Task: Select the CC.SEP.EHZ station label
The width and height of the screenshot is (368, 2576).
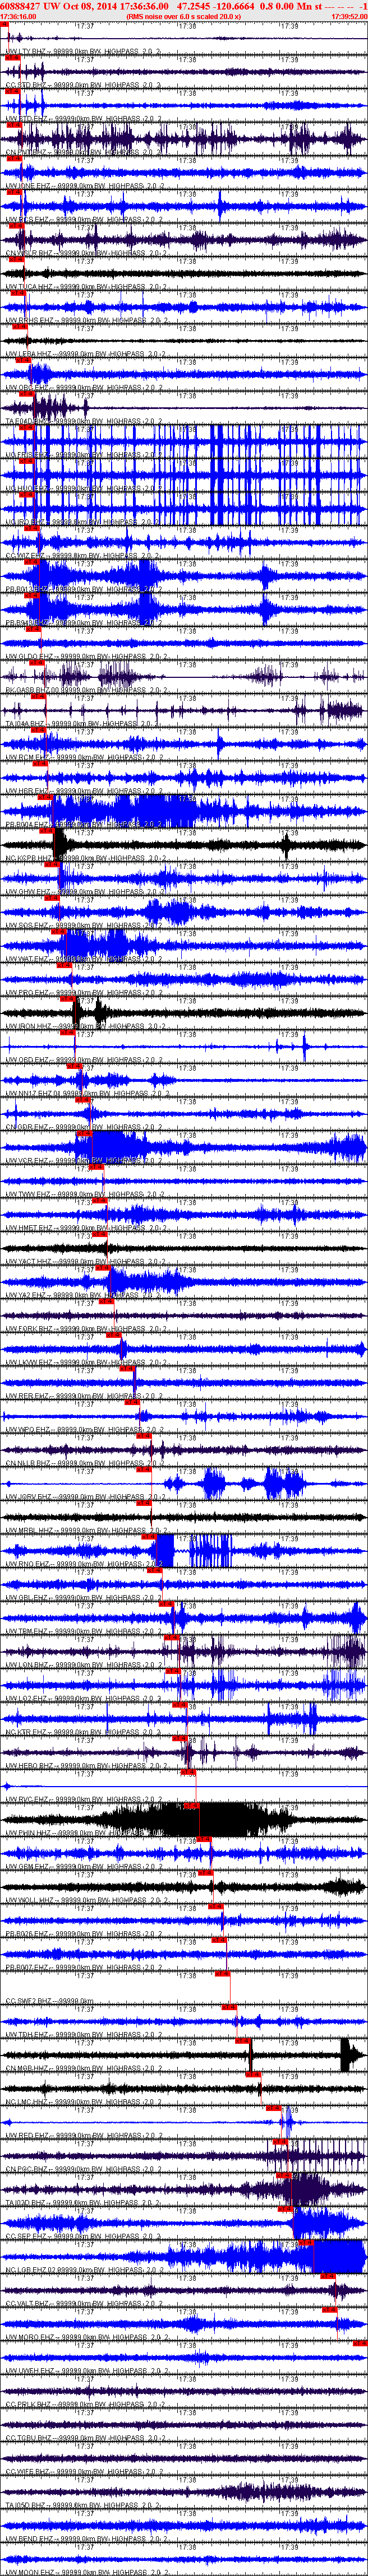Action: [84, 2238]
